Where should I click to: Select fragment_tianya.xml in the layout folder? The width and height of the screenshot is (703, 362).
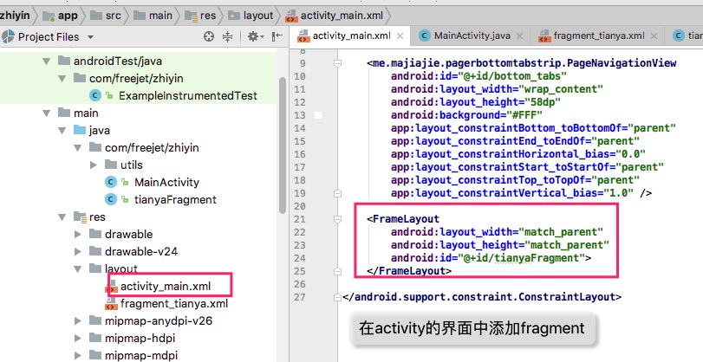click(x=174, y=304)
